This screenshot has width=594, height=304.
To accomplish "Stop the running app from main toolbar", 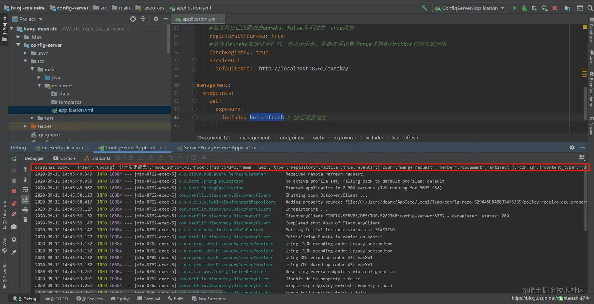I will click(554, 8).
